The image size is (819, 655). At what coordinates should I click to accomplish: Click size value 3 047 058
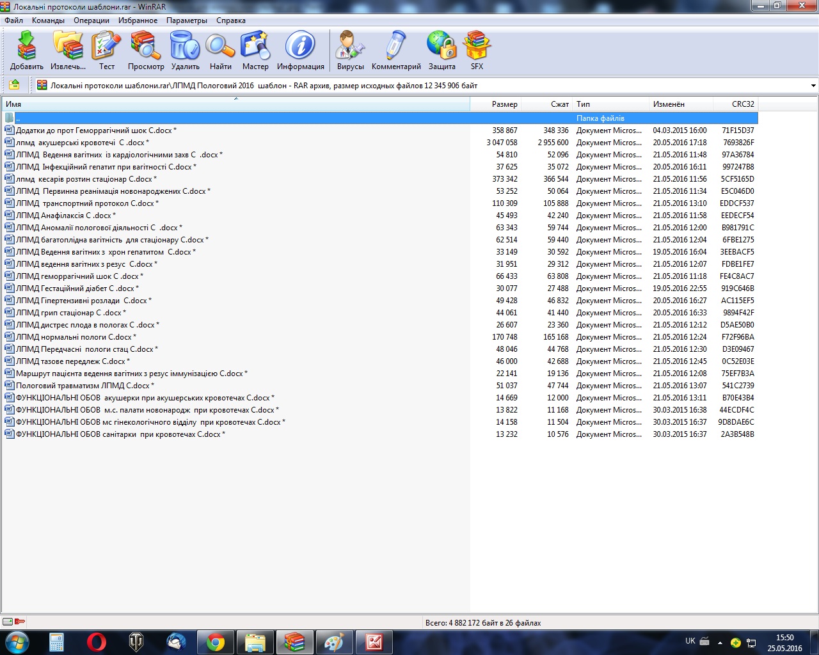[502, 142]
